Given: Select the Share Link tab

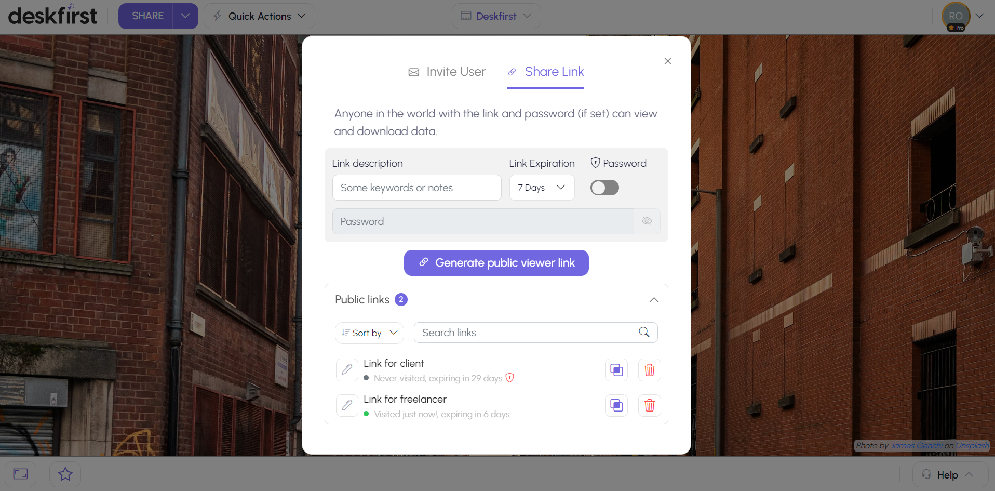Looking at the screenshot, I should pos(546,72).
